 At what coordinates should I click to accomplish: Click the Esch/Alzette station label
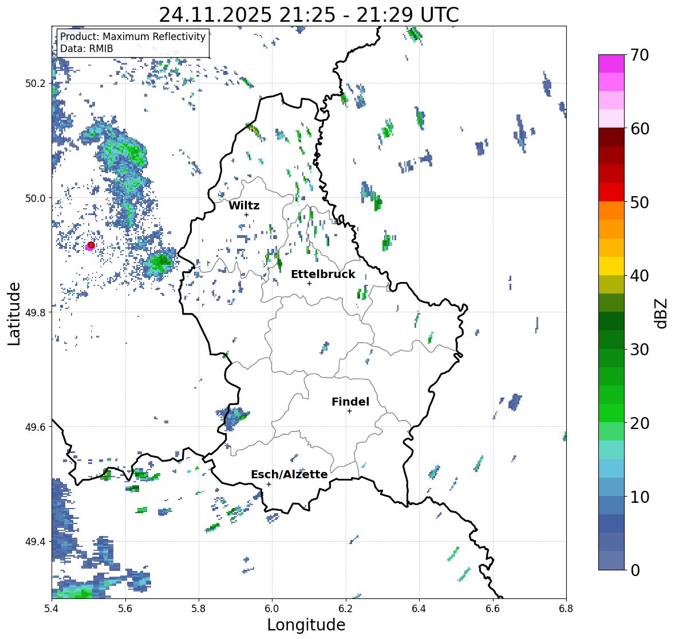click(x=289, y=474)
